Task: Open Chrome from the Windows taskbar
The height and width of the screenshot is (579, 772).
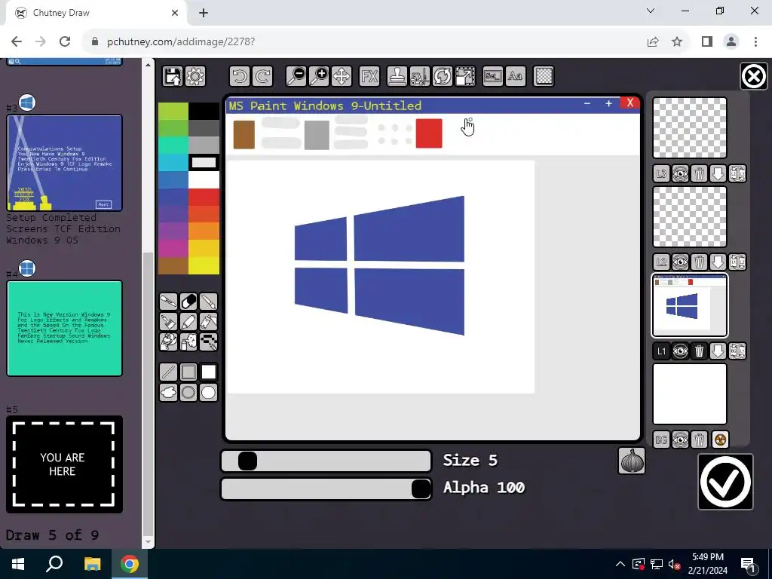Action: click(x=130, y=564)
